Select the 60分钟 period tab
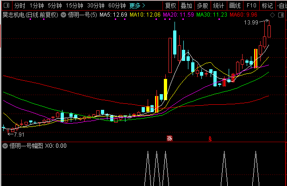This screenshot has width=287, height=186. tap(117, 6)
